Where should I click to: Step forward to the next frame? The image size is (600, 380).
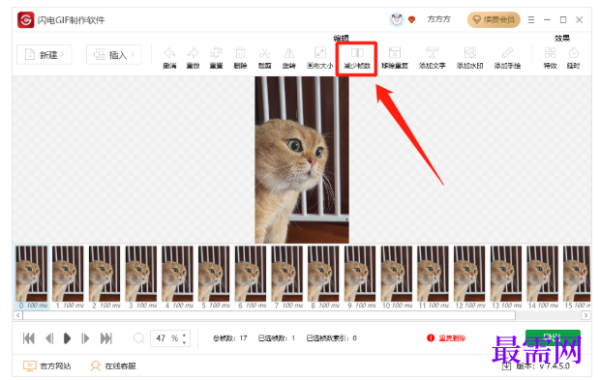coord(85,338)
